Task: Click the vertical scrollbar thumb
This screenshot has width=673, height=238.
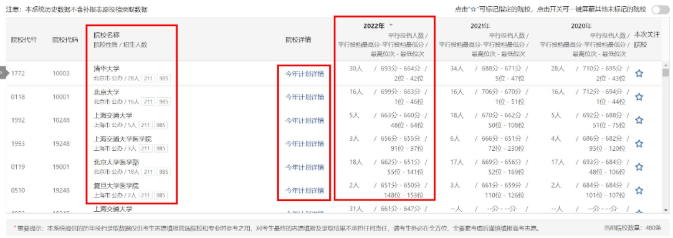Action: tap(666, 72)
